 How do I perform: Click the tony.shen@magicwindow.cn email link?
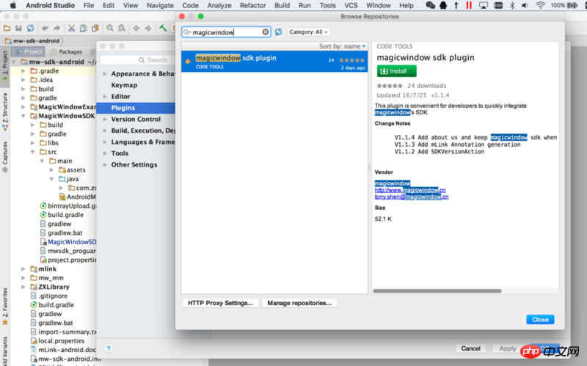(x=412, y=197)
